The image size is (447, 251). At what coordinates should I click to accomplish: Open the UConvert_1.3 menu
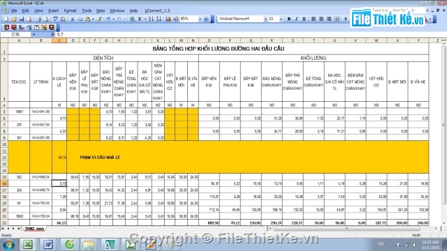[x=157, y=11]
